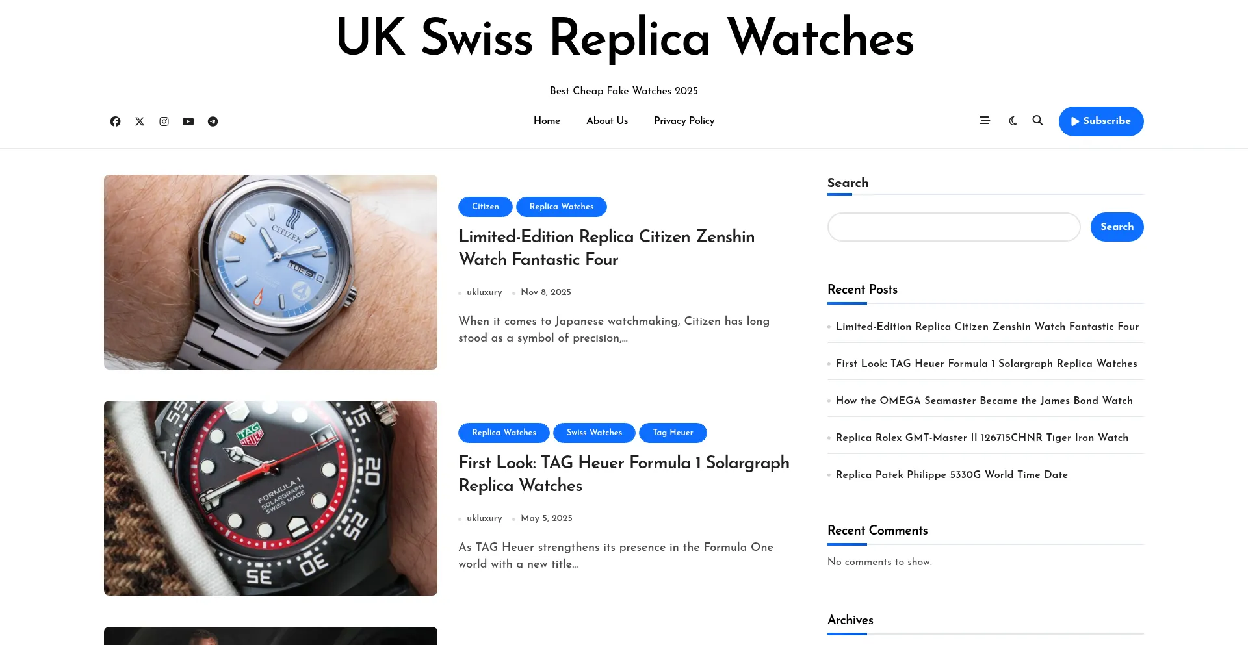Select the Citizen category tag
The image size is (1248, 645).
click(486, 207)
